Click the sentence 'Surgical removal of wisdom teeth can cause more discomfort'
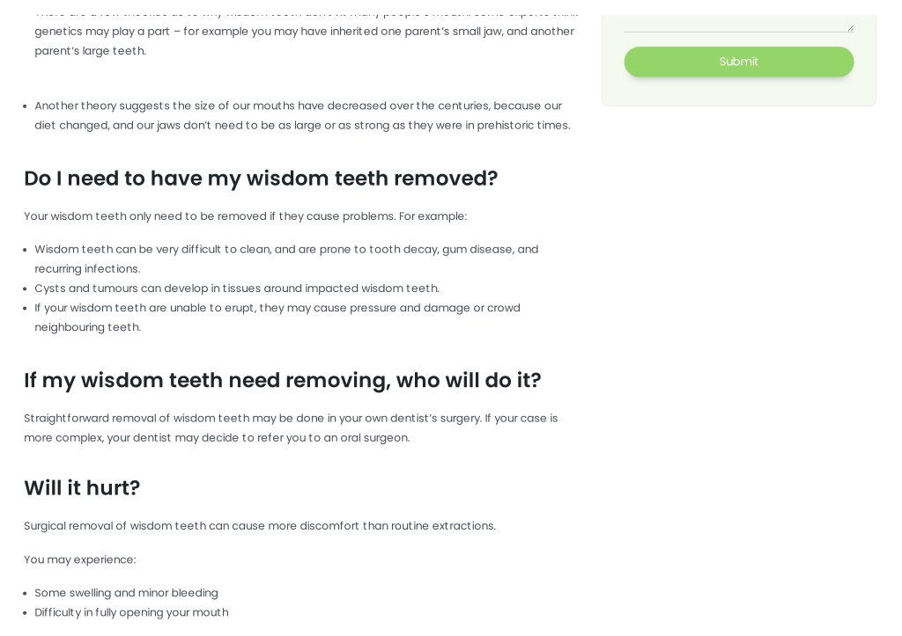 pos(260,526)
